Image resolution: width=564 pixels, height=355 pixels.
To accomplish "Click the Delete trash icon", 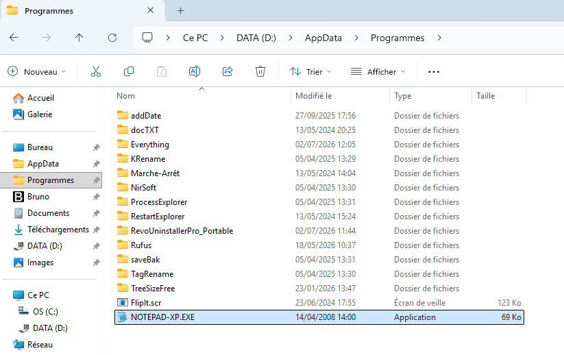I will click(x=260, y=71).
